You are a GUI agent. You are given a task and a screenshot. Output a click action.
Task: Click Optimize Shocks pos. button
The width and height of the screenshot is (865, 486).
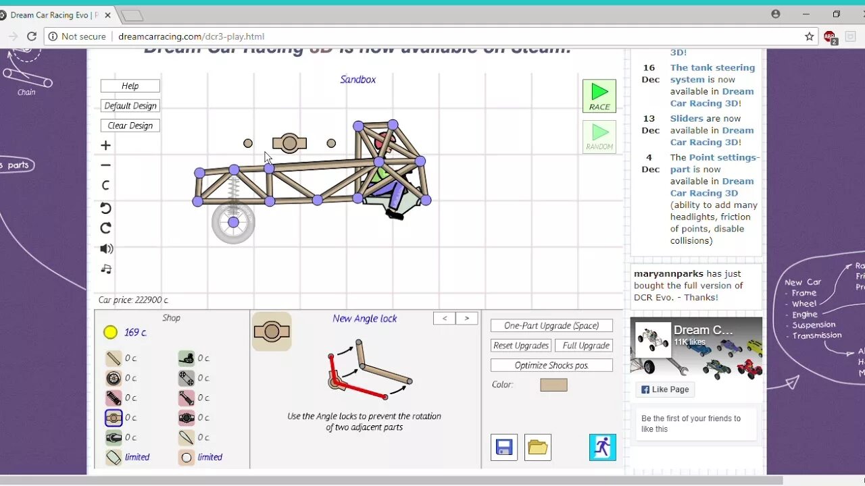[x=551, y=365]
